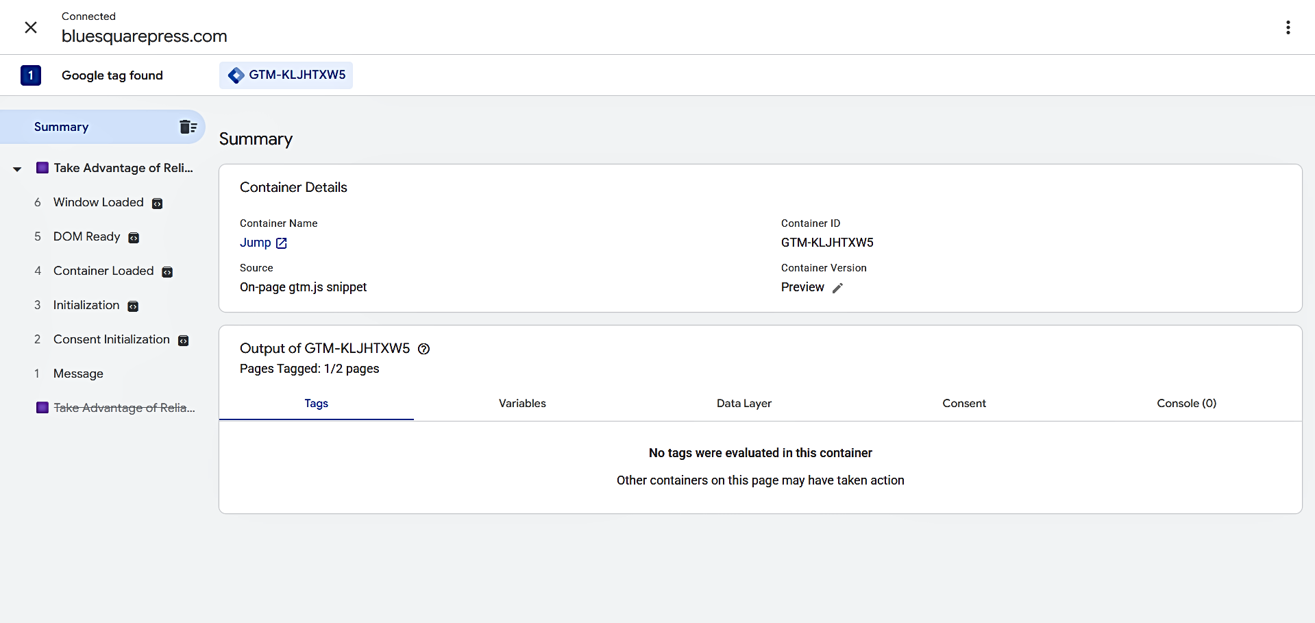
Task: Select the GTM-KLJHTXW5 container chip
Action: click(286, 75)
